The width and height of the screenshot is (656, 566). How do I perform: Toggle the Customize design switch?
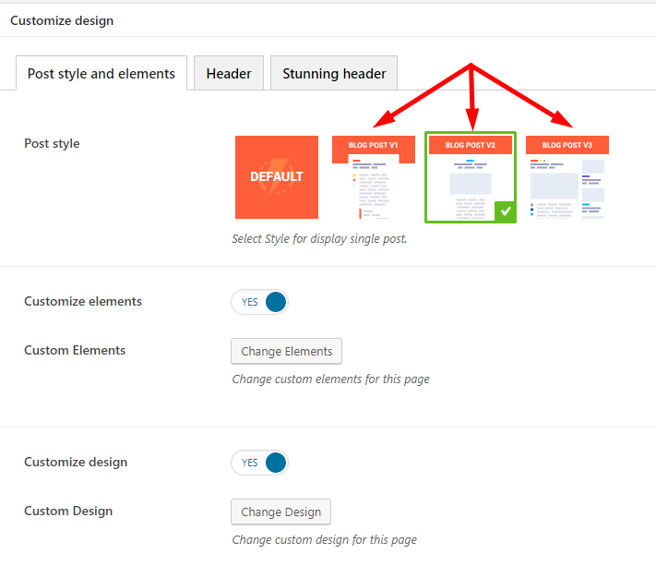[x=260, y=463]
